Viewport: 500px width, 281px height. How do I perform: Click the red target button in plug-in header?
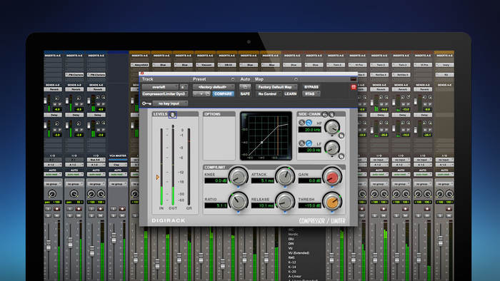354,87
